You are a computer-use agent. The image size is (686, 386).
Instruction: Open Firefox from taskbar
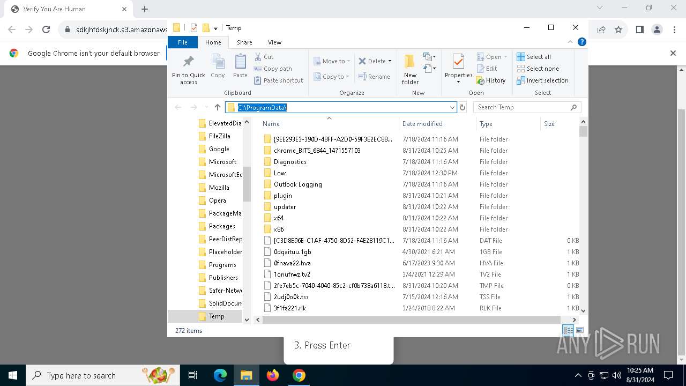pyautogui.click(x=273, y=375)
